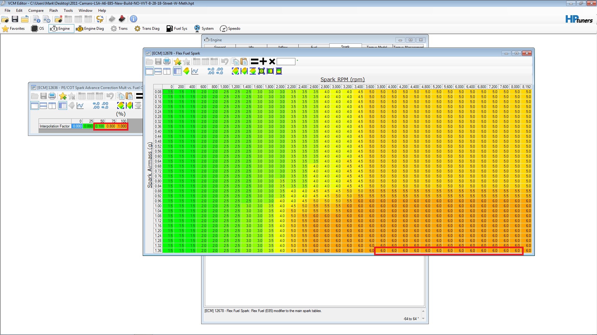Toggle 3D surface view in Flex Fuel Spark
This screenshot has width=597, height=335.
point(186,71)
